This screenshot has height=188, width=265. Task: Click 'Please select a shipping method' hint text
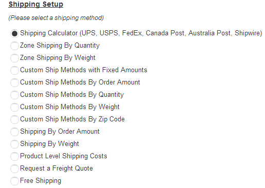56,18
